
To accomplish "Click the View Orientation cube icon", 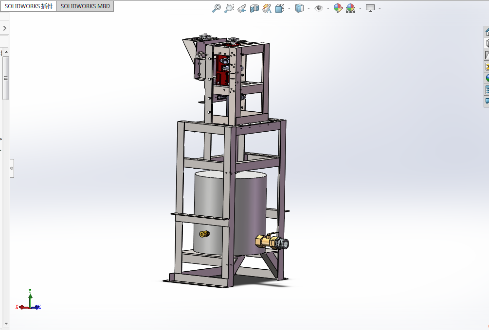I will click(x=280, y=8).
